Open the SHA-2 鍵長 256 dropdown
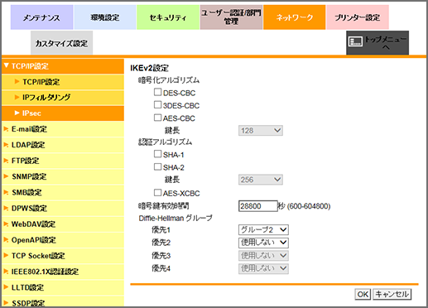This screenshot has height=308, width=428. point(261,180)
